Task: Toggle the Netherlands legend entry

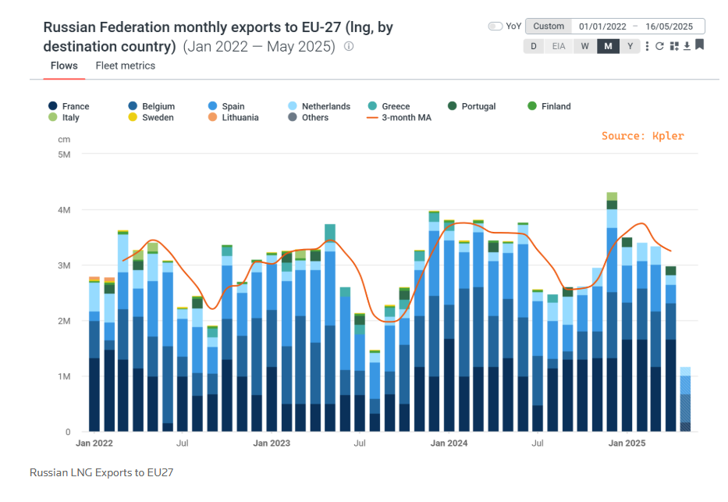Action: 318,106
